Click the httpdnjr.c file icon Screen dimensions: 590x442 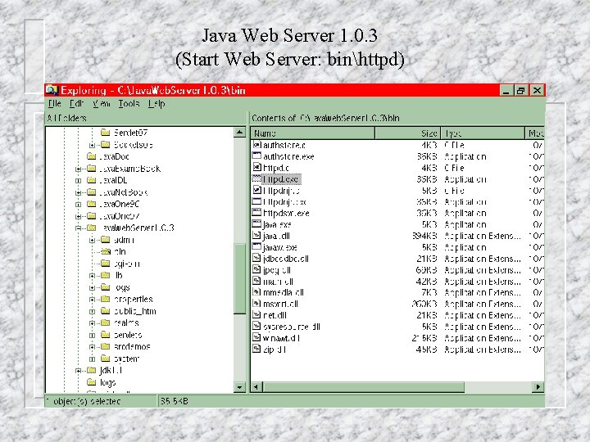pos(256,190)
